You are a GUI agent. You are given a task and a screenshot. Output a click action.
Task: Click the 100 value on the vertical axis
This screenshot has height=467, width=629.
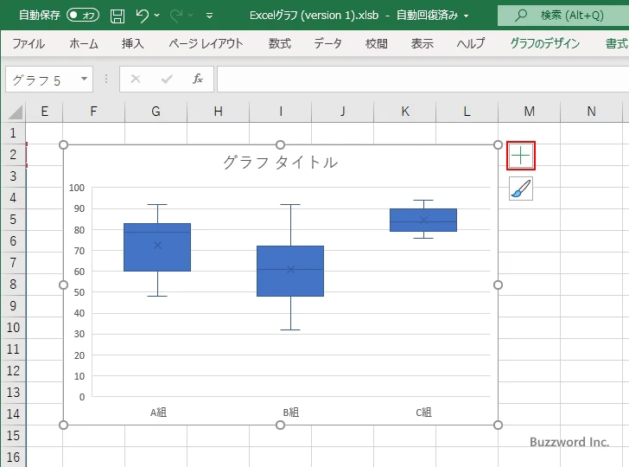click(x=77, y=188)
